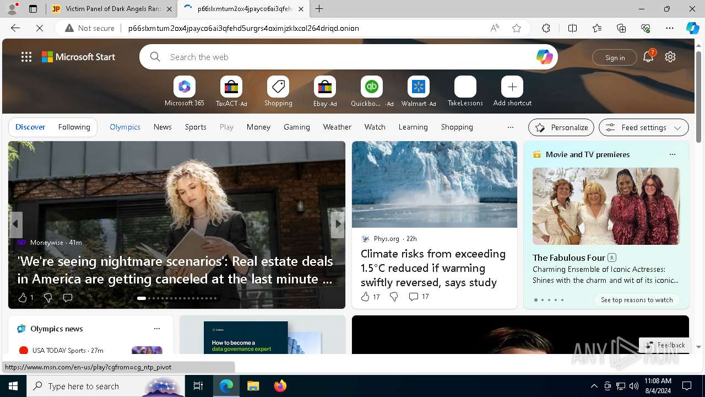The image size is (705, 397).
Task: Select the Discover feed view
Action: click(x=30, y=127)
